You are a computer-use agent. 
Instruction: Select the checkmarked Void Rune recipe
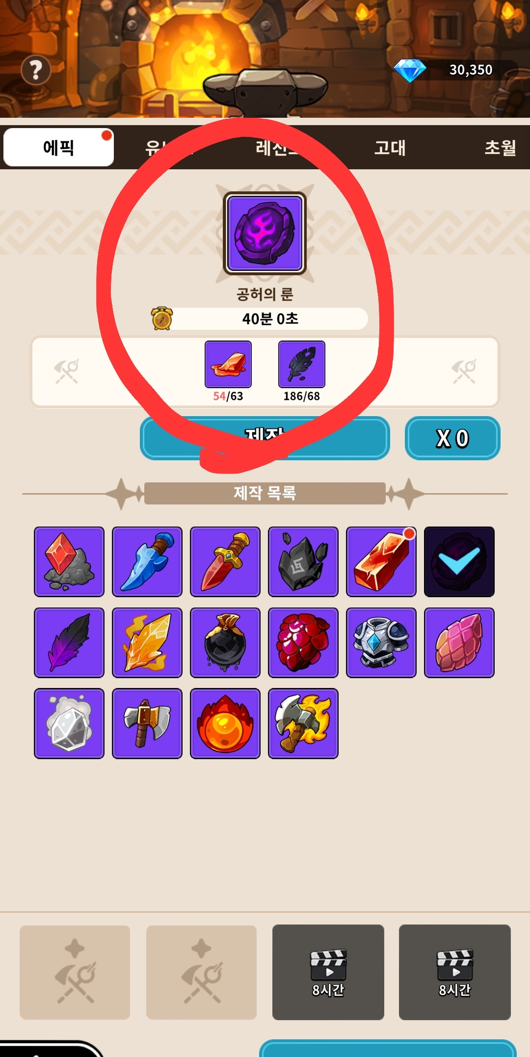pyautogui.click(x=459, y=562)
